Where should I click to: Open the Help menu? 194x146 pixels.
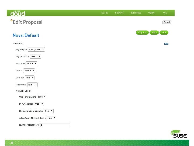165,13
